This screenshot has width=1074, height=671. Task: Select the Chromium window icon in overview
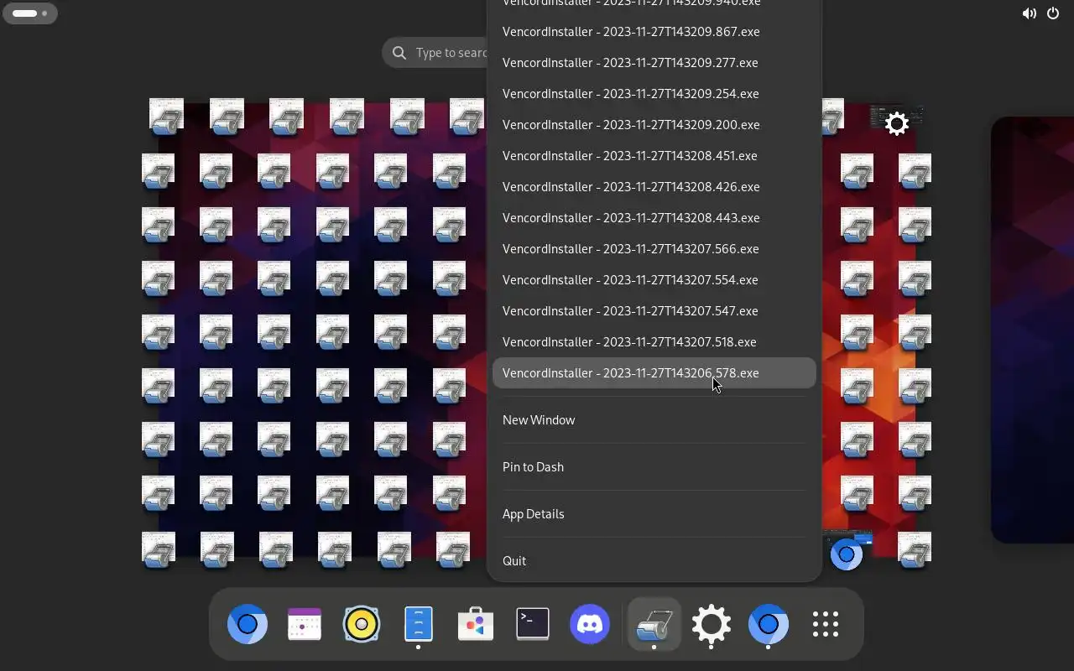point(846,554)
